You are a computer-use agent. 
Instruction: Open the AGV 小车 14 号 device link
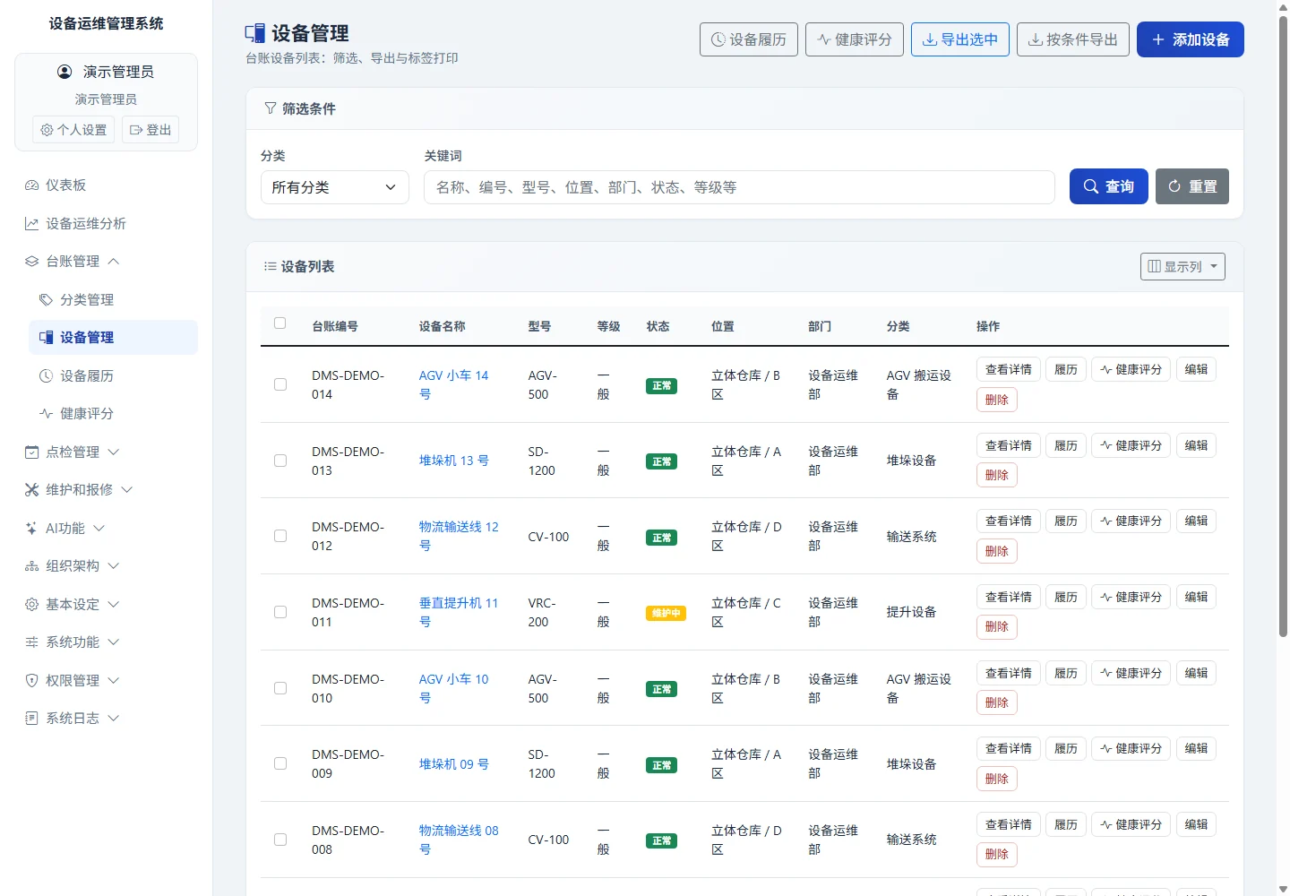tap(454, 385)
